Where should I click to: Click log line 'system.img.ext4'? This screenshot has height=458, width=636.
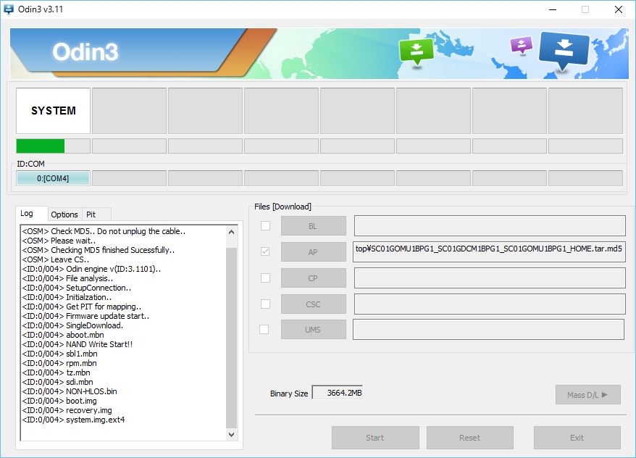coord(73,420)
